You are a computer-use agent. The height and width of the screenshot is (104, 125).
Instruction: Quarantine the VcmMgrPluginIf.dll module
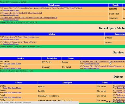[6, 20]
